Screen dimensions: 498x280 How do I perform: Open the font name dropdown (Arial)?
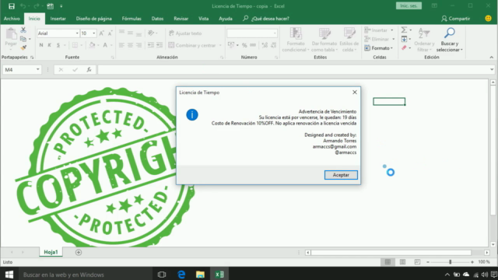[77, 33]
